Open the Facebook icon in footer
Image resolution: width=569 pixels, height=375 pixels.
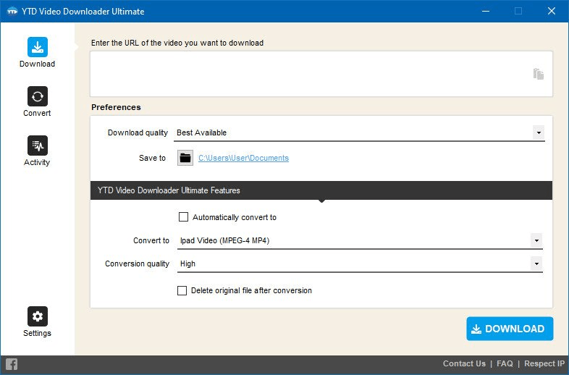[x=12, y=364]
